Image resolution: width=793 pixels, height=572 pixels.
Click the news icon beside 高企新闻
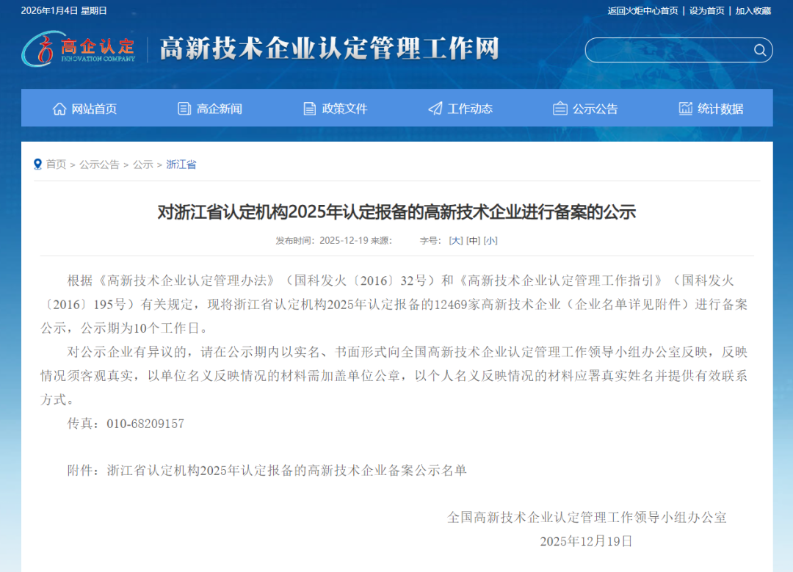point(184,109)
